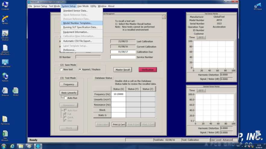Open the XPS Viewer desktop shortcut
This screenshot has height=149, width=266.
click(258, 5)
